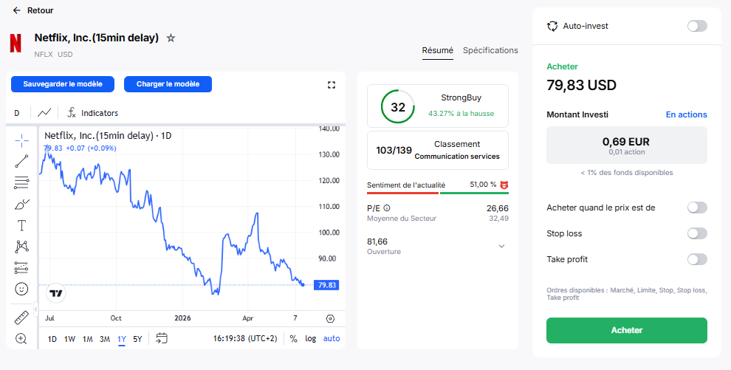Open the Fibonacci retracement lines tool
Screen dimensions: 731x370
click(x=21, y=182)
